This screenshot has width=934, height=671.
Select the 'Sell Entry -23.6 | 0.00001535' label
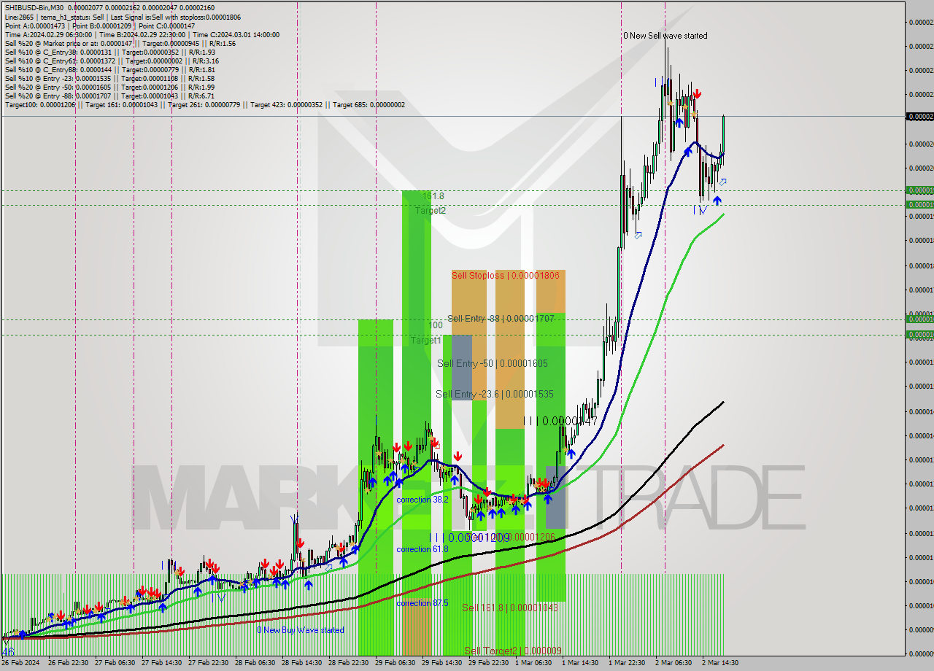[x=495, y=394]
